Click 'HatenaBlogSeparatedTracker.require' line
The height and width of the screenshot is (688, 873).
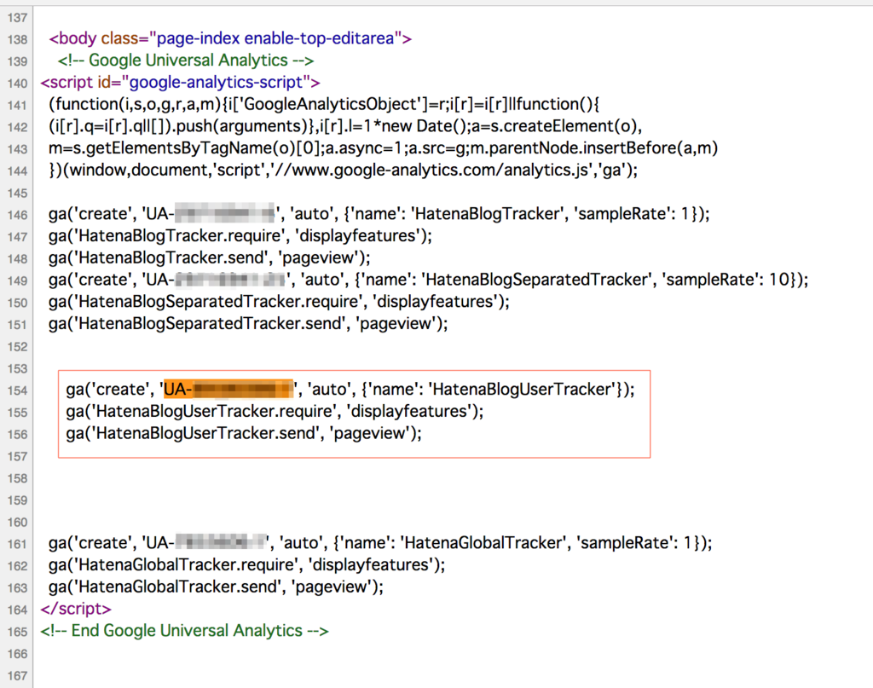coord(279,302)
